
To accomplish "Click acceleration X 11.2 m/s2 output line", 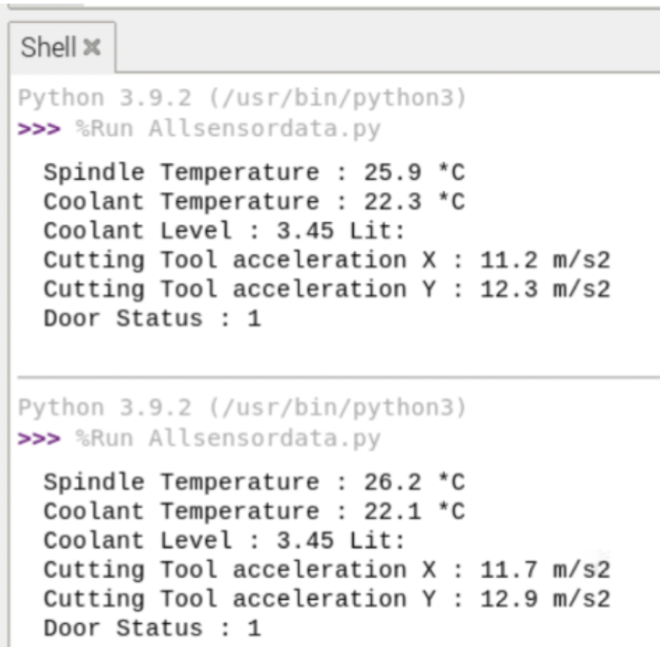I will coord(327,260).
